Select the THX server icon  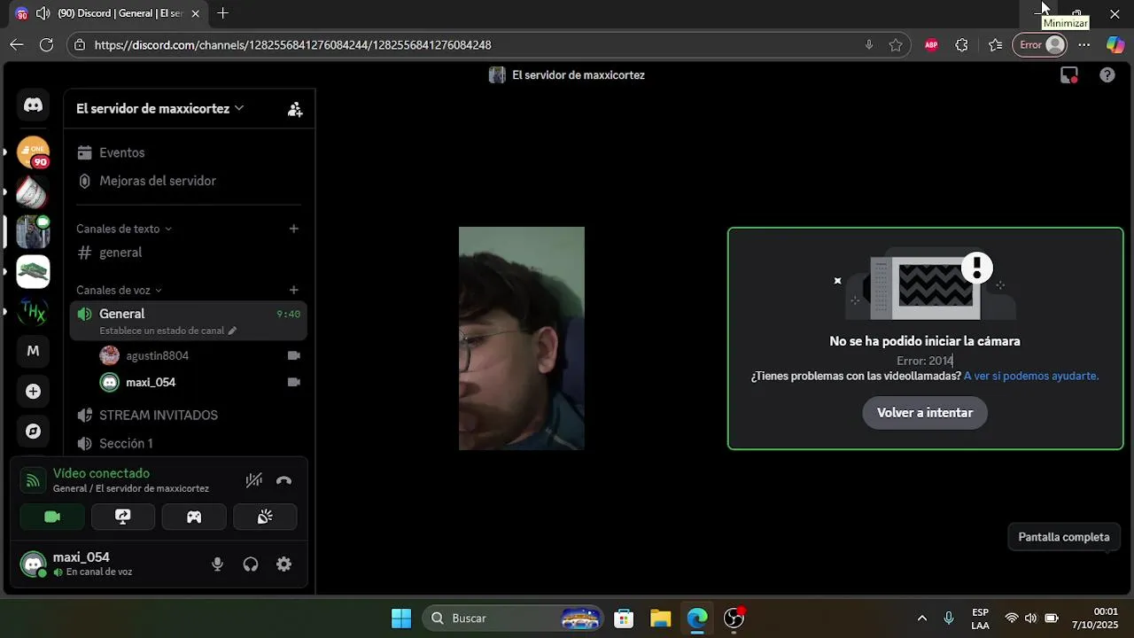click(x=33, y=311)
